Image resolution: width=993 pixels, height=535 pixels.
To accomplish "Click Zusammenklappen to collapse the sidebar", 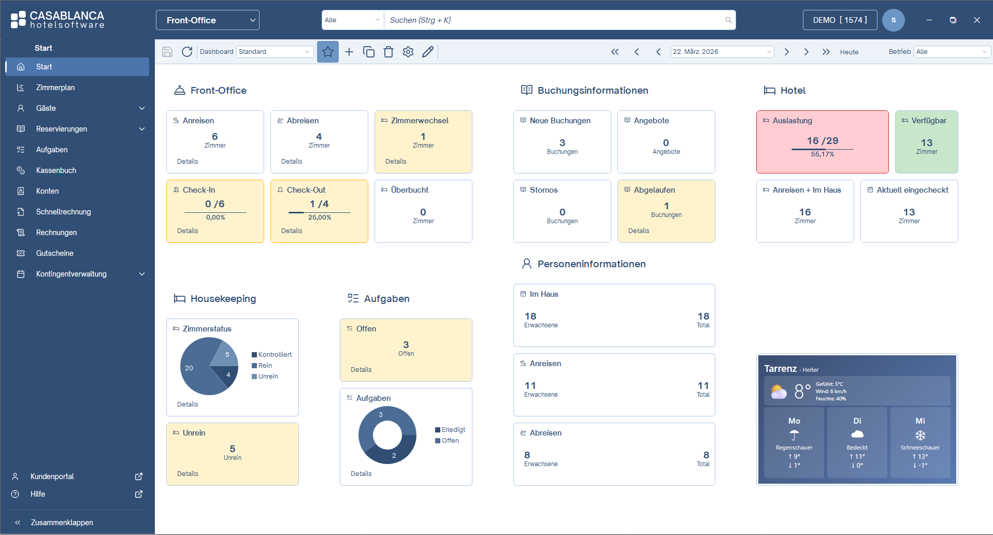I will tap(62, 522).
